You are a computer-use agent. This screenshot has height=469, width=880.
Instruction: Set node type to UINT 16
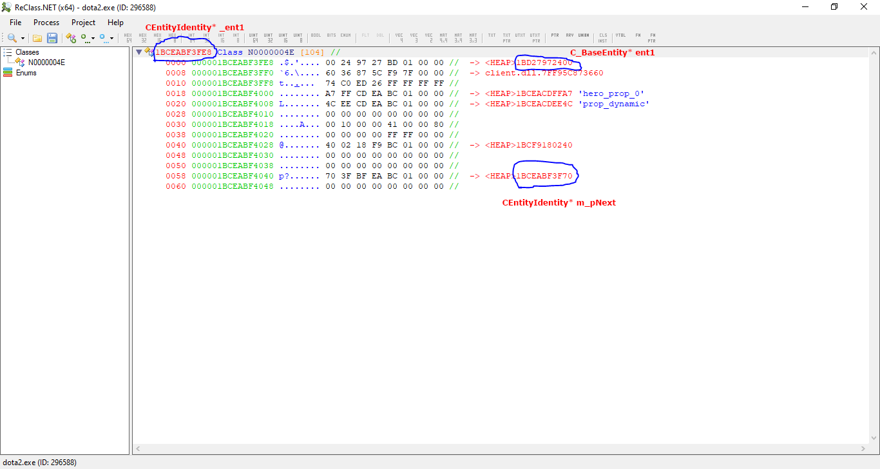point(283,38)
